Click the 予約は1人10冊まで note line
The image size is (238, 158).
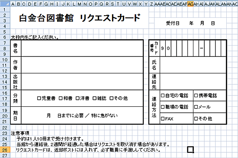click(x=50, y=139)
